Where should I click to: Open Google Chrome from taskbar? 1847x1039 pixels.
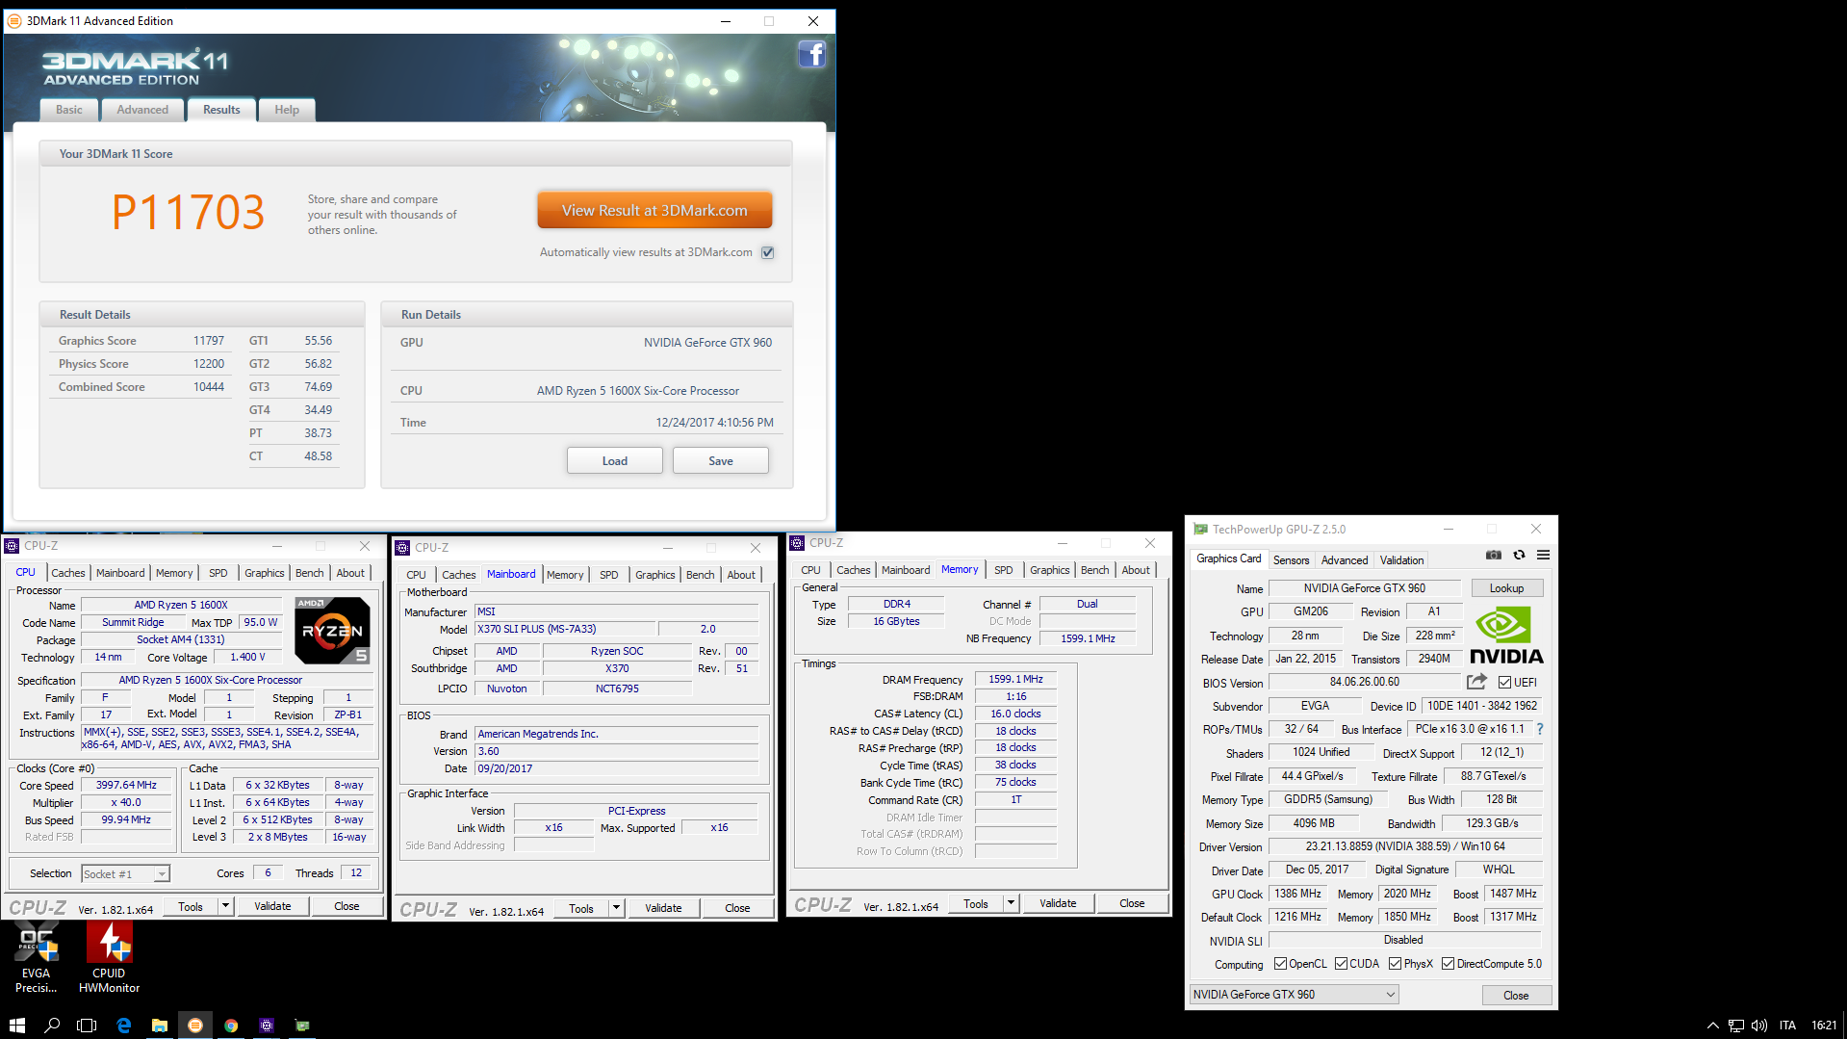click(231, 1026)
